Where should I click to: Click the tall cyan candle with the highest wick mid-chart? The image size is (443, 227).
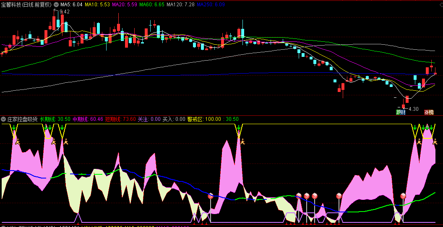coord(242,33)
